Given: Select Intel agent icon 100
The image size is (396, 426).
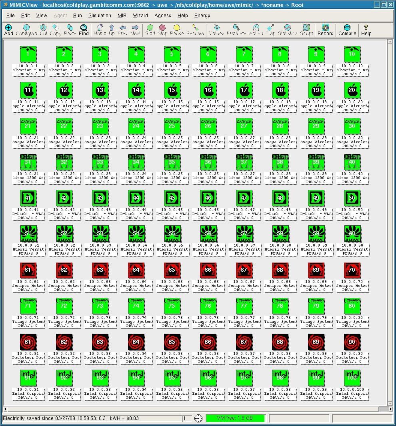Looking at the screenshot, I should pos(352,378).
